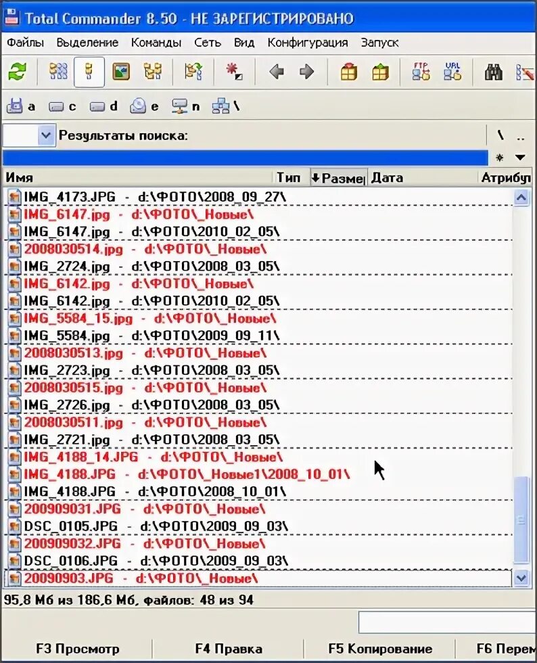Click the invert selection toolbar icon
Image resolution: width=537 pixels, height=663 pixels.
[193, 72]
